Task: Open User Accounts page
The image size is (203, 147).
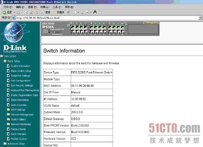Action: (17, 105)
